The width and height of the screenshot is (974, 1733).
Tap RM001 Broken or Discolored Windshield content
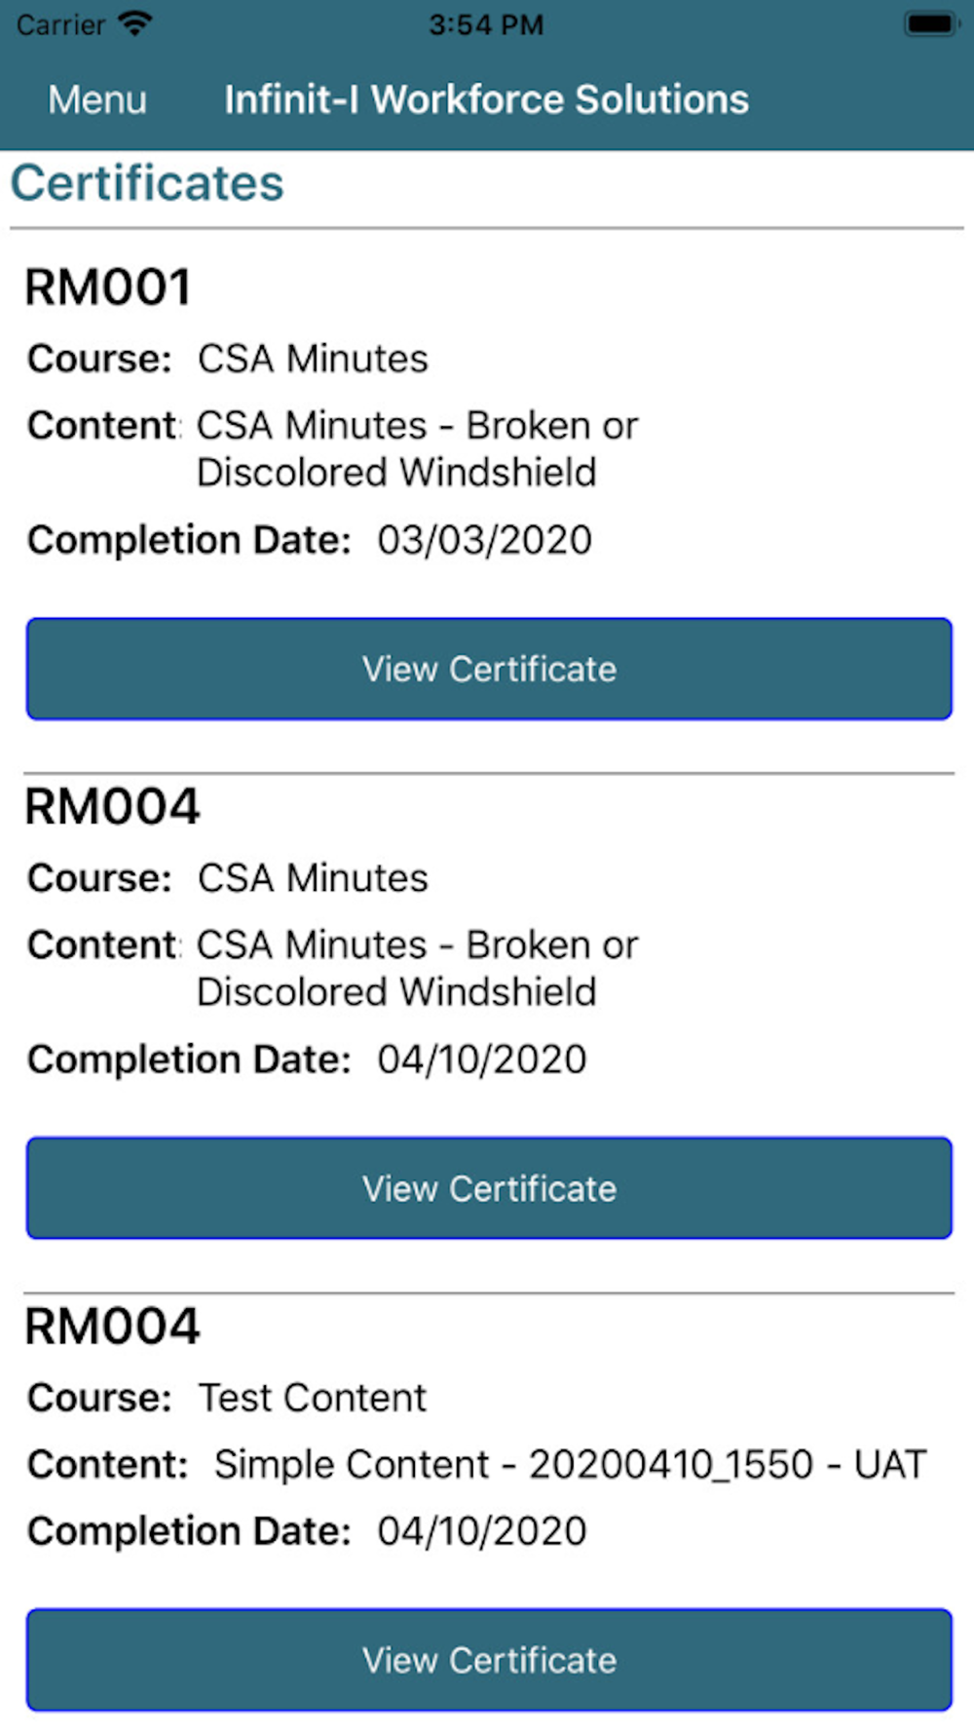[x=417, y=448]
